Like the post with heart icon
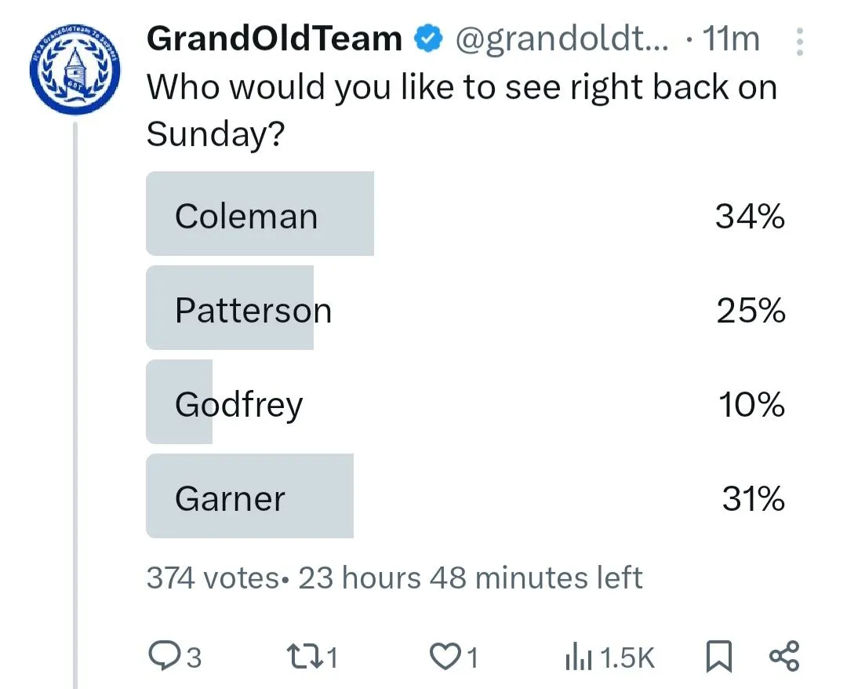The width and height of the screenshot is (847, 689). [x=447, y=656]
